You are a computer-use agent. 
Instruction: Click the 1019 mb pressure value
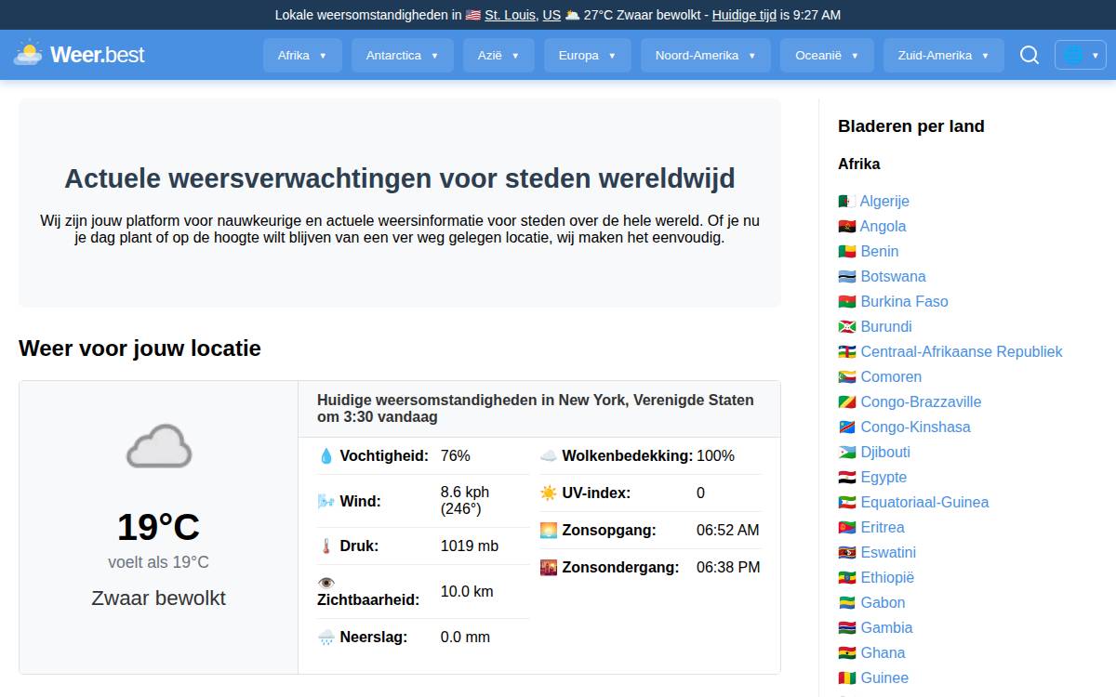(470, 546)
